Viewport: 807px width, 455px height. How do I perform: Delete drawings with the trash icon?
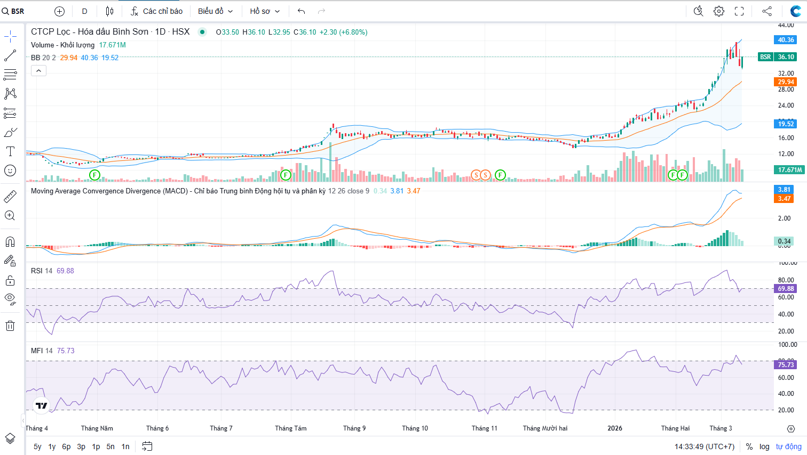[x=10, y=326]
